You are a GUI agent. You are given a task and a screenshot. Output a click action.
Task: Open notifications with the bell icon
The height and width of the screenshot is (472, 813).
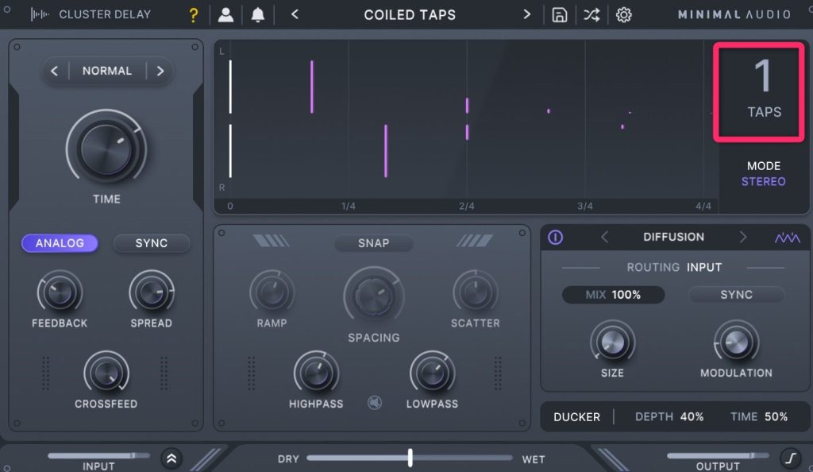257,15
